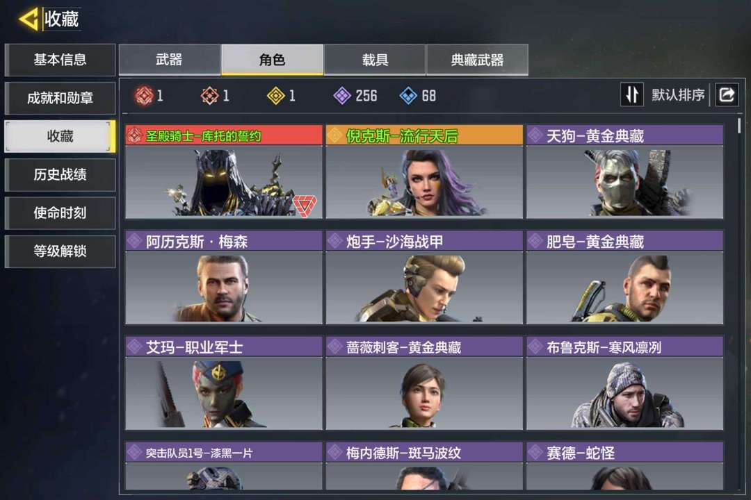Open the 默认排序 sorting dropdown
The width and height of the screenshot is (751, 500).
(x=678, y=94)
